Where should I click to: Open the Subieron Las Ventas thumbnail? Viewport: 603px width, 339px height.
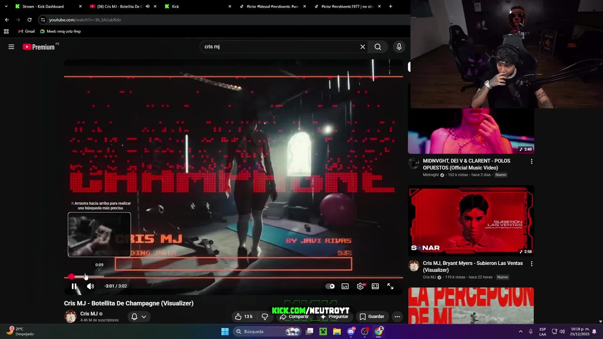471,221
